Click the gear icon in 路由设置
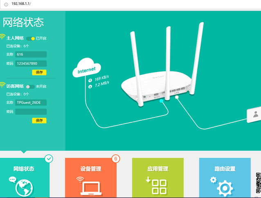Image resolution: width=261 pixels, height=198 pixels. 225,188
